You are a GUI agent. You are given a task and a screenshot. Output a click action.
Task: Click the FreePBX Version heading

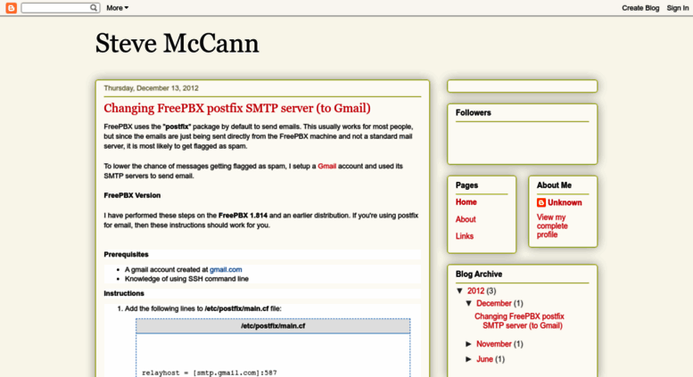pyautogui.click(x=132, y=195)
